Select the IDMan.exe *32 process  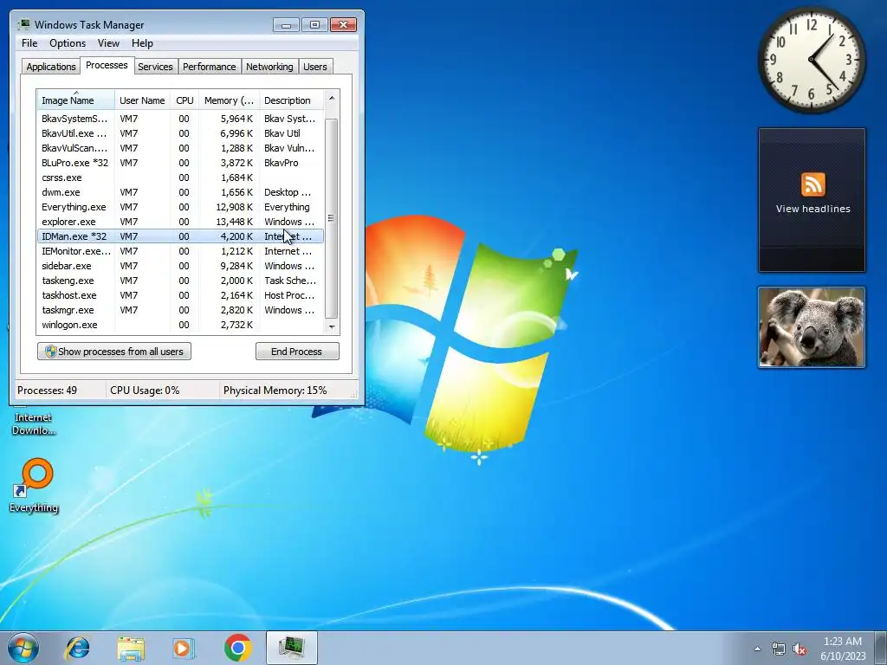(180, 236)
